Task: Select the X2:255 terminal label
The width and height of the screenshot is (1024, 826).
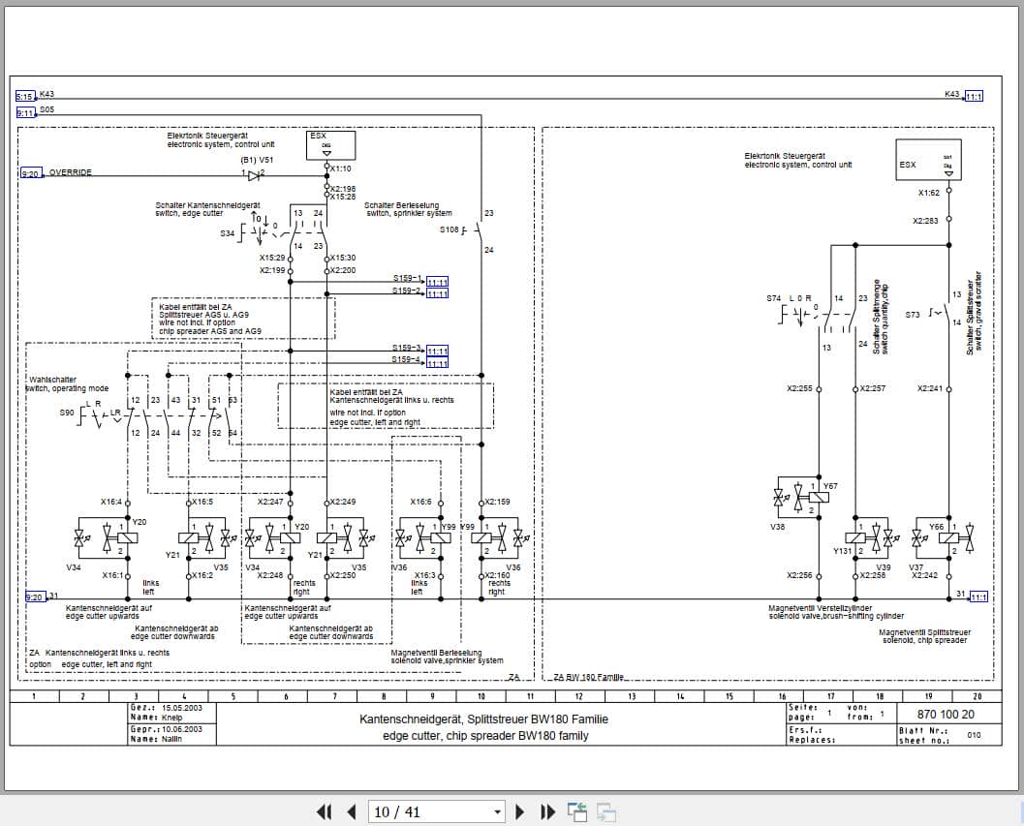Action: (x=799, y=388)
